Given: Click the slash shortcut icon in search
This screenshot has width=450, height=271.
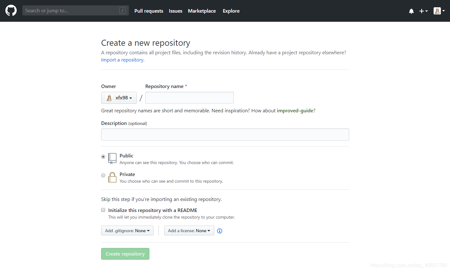Looking at the screenshot, I should click(x=123, y=10).
